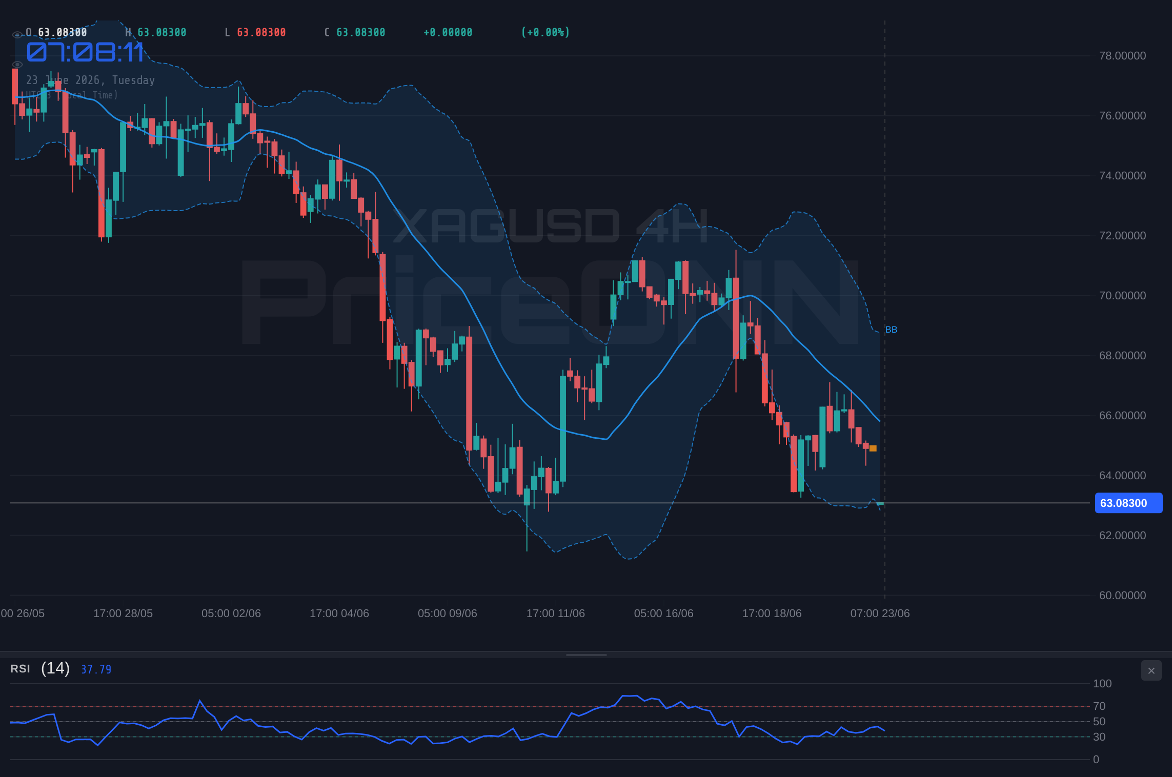Screen dimensions: 1172x777
Task: Click the 07:08:11 clock display
Action: click(85, 52)
